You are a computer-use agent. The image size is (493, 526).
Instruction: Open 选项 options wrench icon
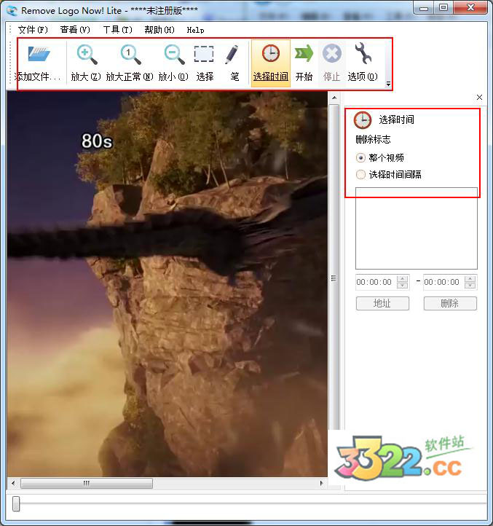pyautogui.click(x=363, y=53)
